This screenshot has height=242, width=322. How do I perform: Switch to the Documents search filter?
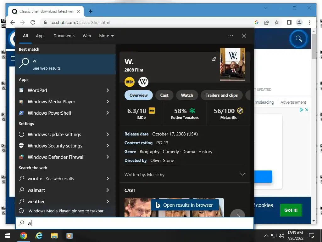pyautogui.click(x=64, y=36)
